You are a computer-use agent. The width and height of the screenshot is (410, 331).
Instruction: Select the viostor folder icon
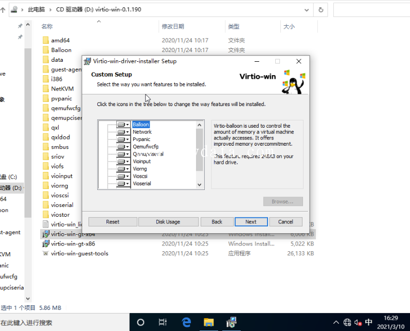[46, 215]
